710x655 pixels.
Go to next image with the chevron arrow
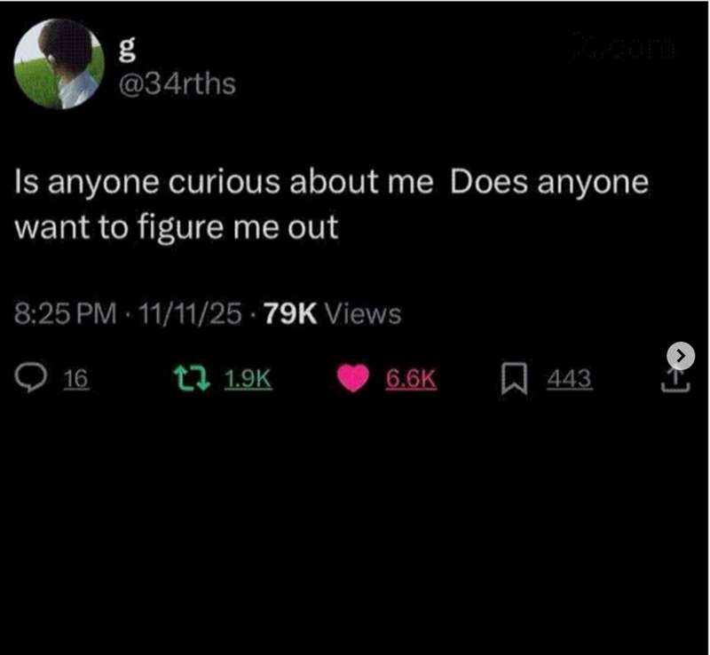681,356
